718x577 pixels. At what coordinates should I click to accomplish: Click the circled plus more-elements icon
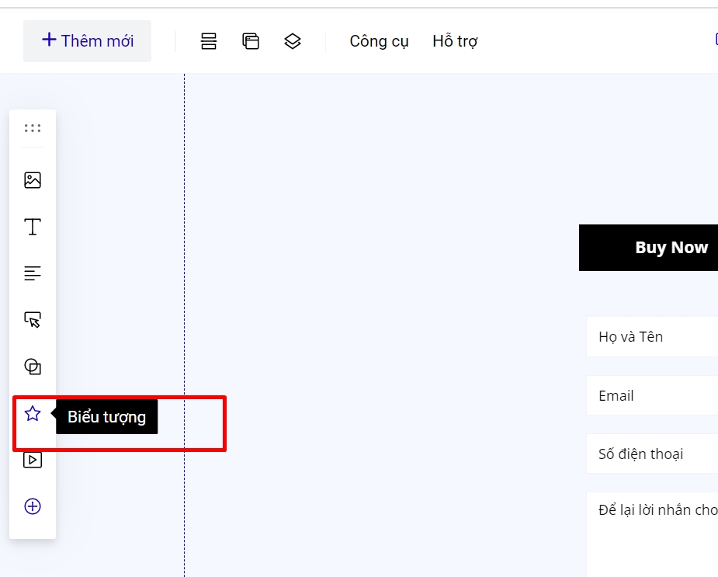(33, 506)
